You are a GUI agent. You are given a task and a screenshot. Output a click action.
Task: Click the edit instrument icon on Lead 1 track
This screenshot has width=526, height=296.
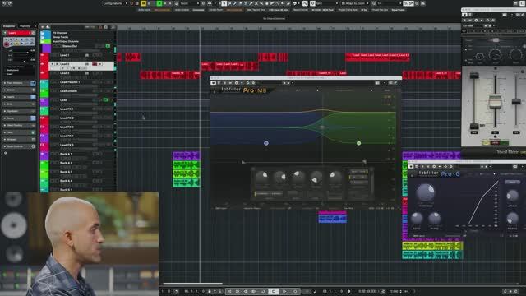[x=87, y=55]
